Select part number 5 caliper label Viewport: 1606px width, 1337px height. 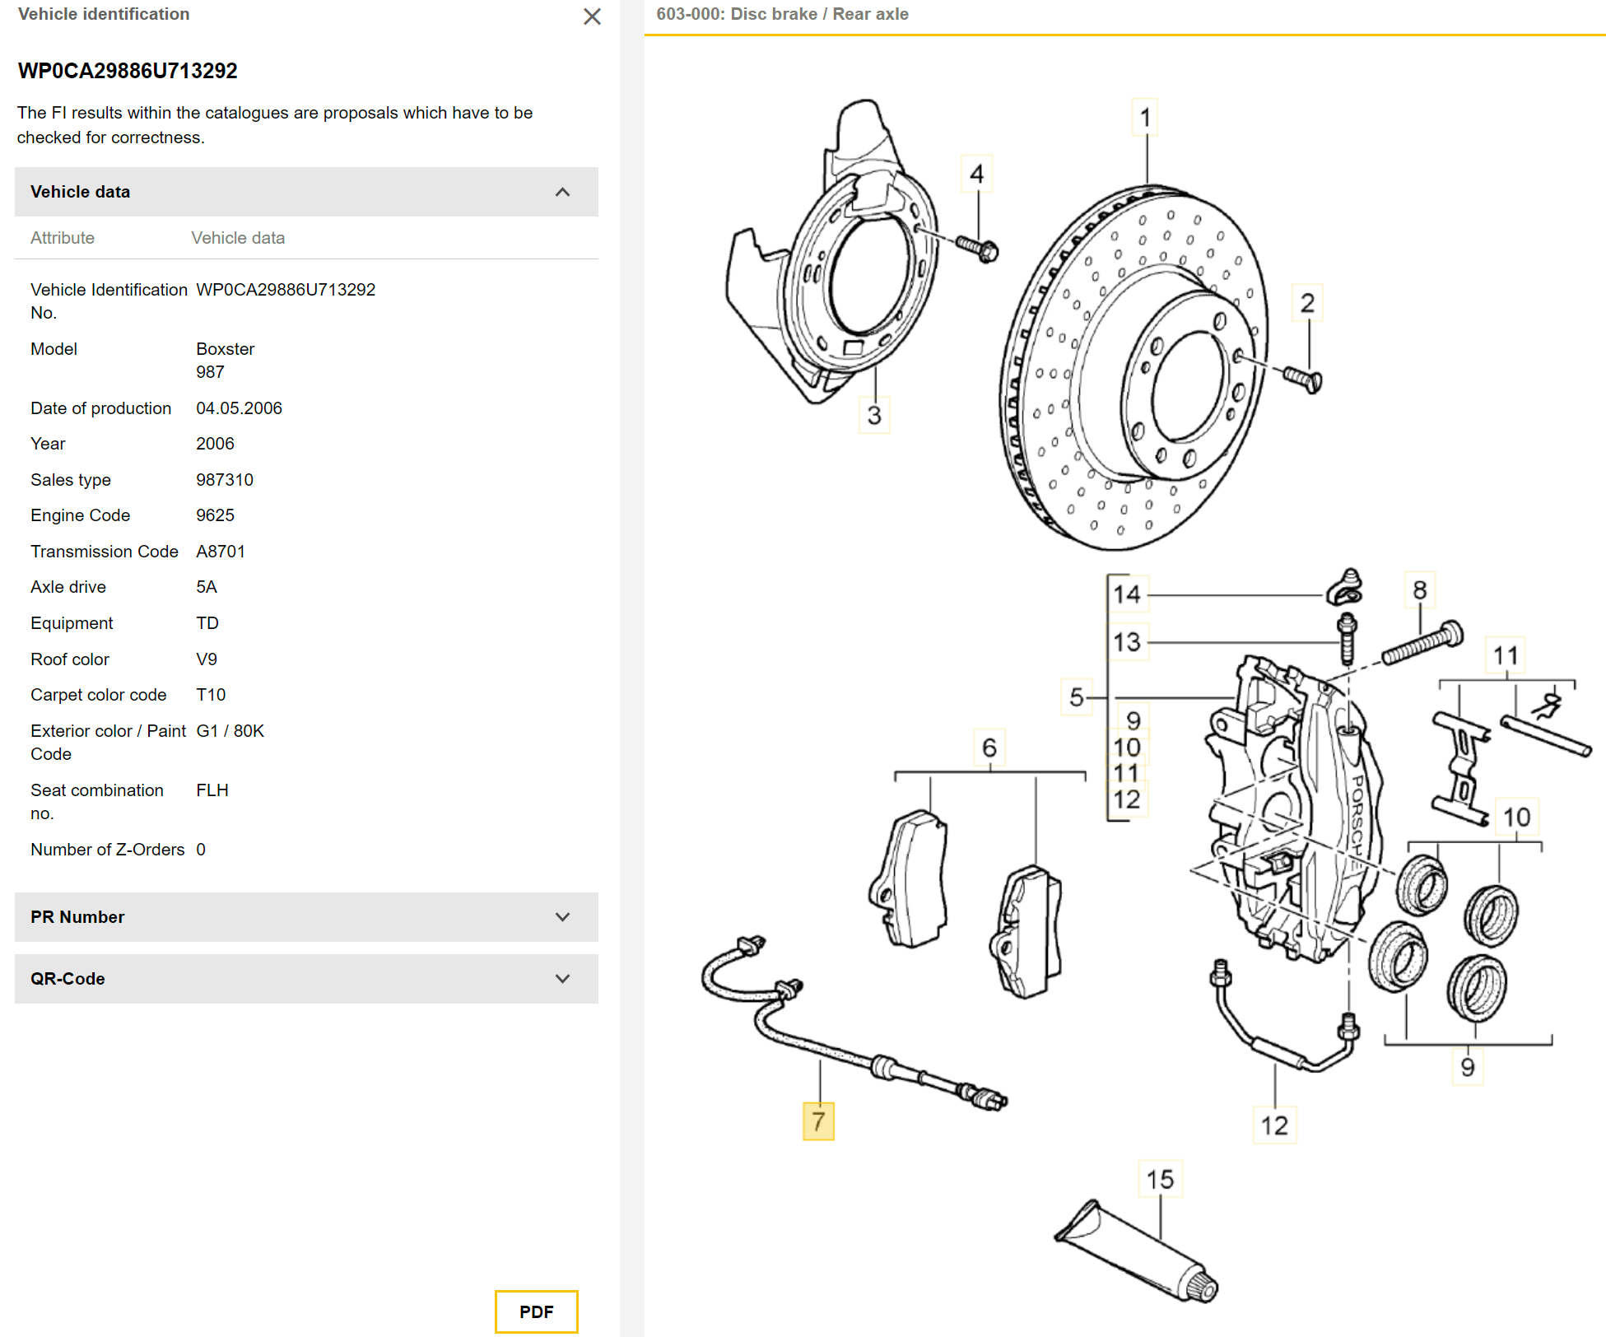tap(1077, 697)
